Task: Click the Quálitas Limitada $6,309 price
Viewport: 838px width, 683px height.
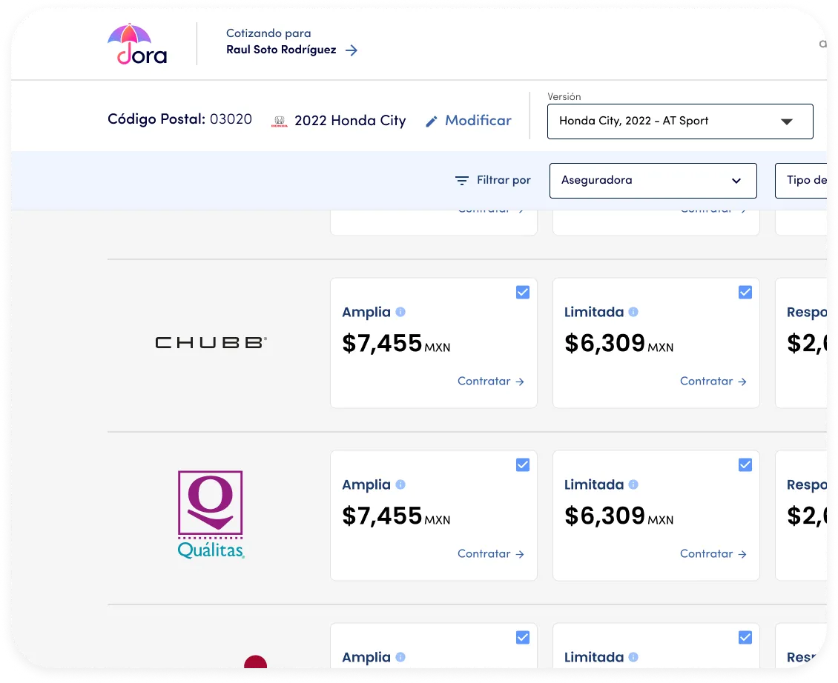Action: [x=619, y=516]
